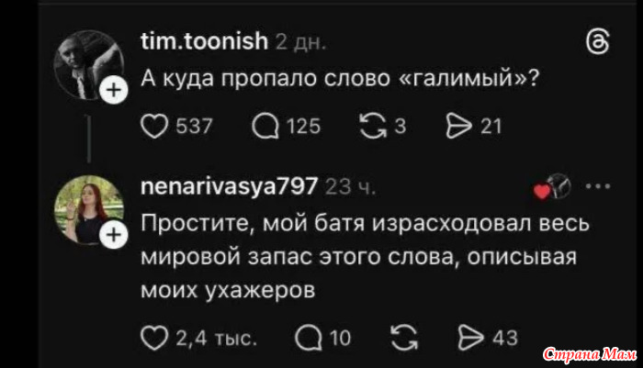This screenshot has height=368, width=643.
Task: Open the Threads logo icon
Action: coord(595,43)
